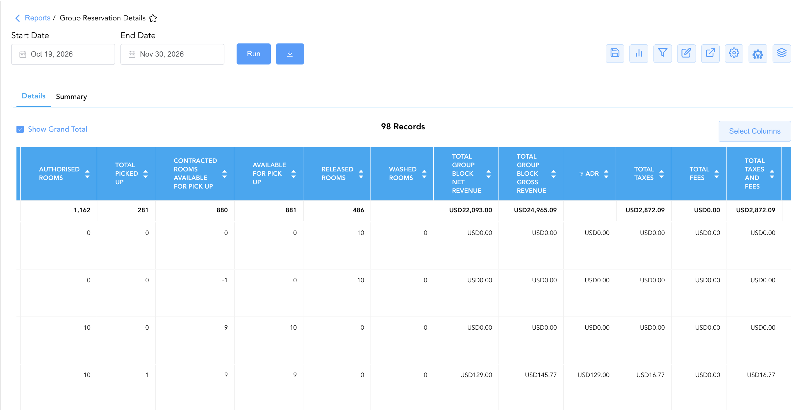Sort by Total Fees column arrows
793x410 pixels.
point(717,174)
